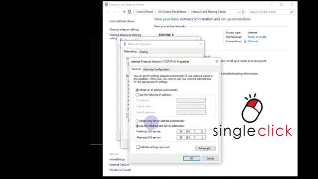Open Windows Firewall link
Image resolution: width=318 pixels, height=179 pixels.
pos(120,170)
